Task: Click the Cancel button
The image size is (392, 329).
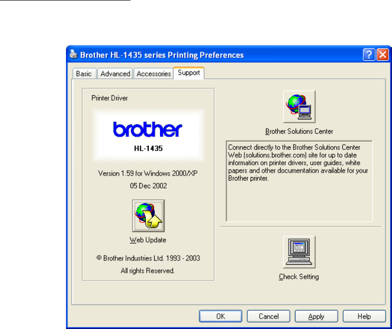Action: pyautogui.click(x=268, y=316)
